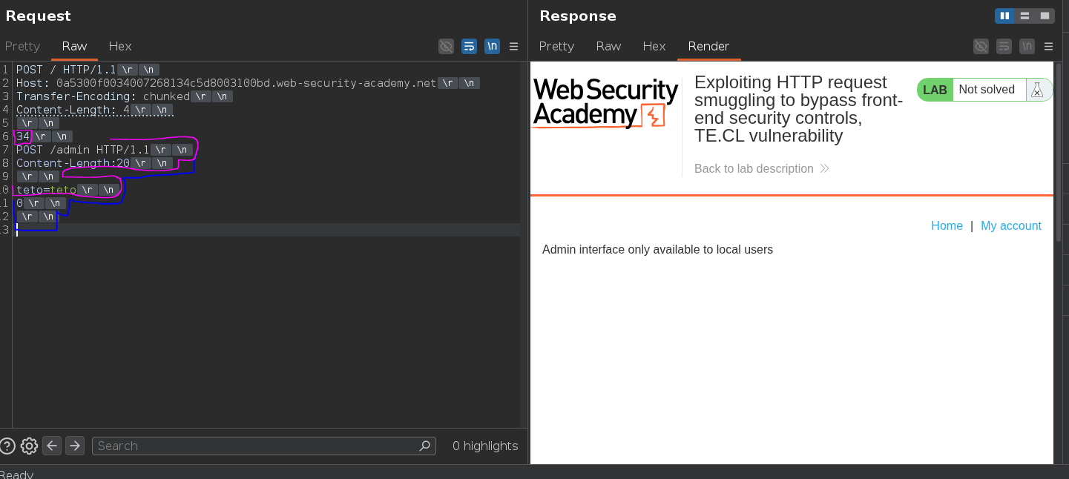Image resolution: width=1069 pixels, height=479 pixels.
Task: Open Response panel options menu
Action: tap(1048, 46)
